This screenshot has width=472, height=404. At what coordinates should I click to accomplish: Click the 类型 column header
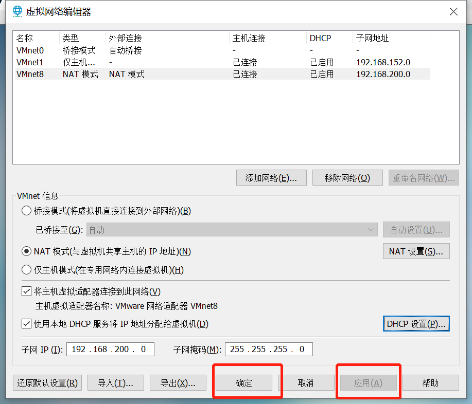point(83,38)
